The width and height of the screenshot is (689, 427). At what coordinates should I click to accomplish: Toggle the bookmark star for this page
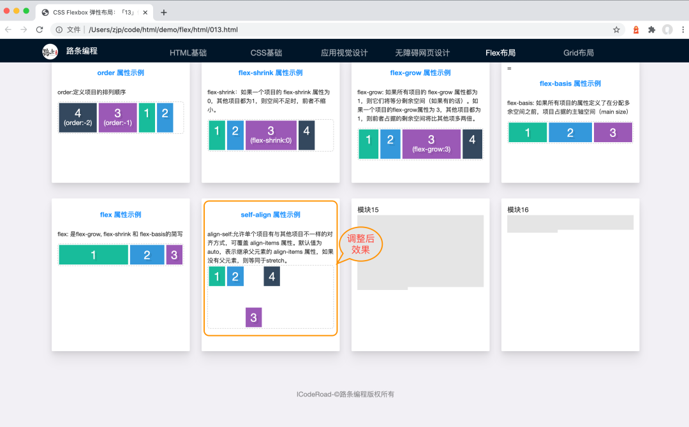click(x=616, y=29)
